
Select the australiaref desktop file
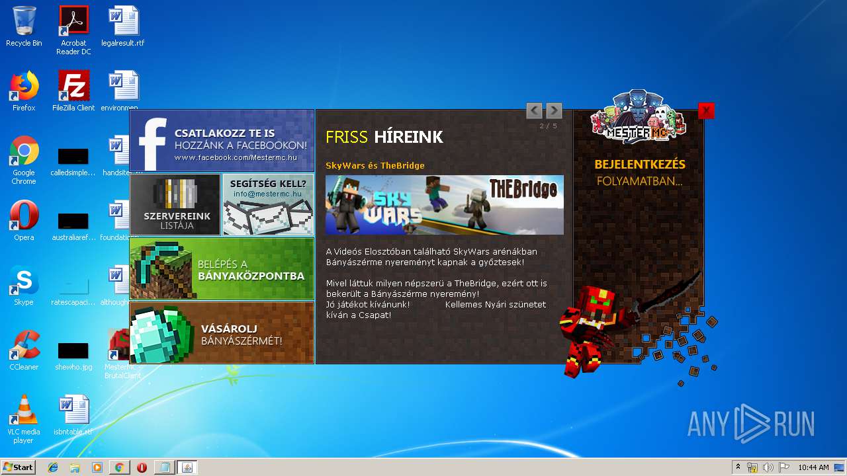pos(73,225)
